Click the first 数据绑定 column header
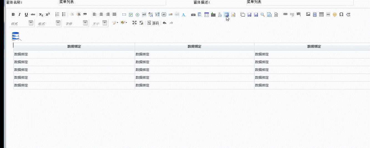Screen dimensions: 370x148 74,46
